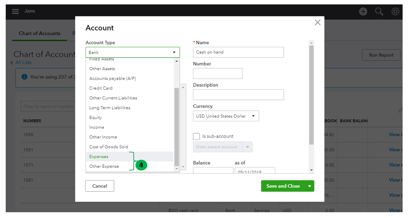The image size is (411, 218).
Task: Choose Cost of Goods Sold option
Action: click(x=130, y=147)
